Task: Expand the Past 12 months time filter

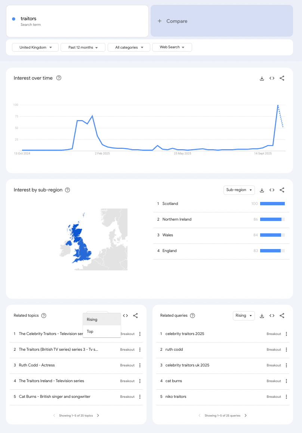Action: click(83, 47)
